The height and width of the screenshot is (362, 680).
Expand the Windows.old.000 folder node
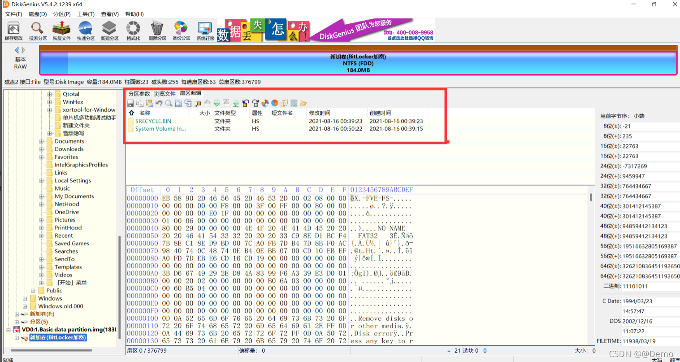point(25,306)
